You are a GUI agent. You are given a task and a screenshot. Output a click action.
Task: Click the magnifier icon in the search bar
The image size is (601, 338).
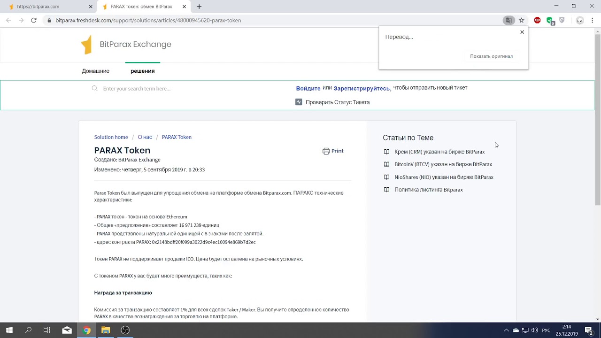(x=95, y=88)
